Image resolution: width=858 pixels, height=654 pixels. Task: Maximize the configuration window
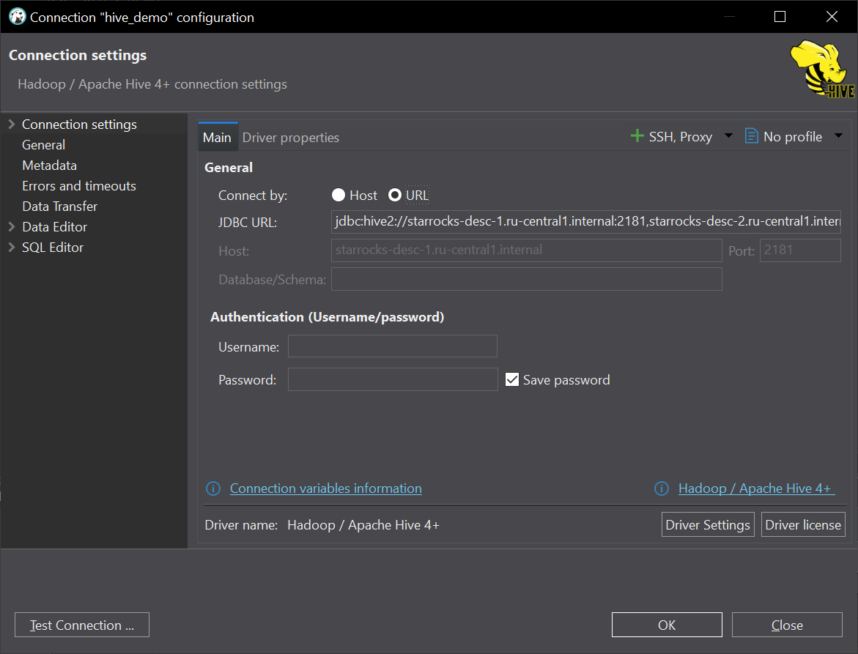[780, 17]
